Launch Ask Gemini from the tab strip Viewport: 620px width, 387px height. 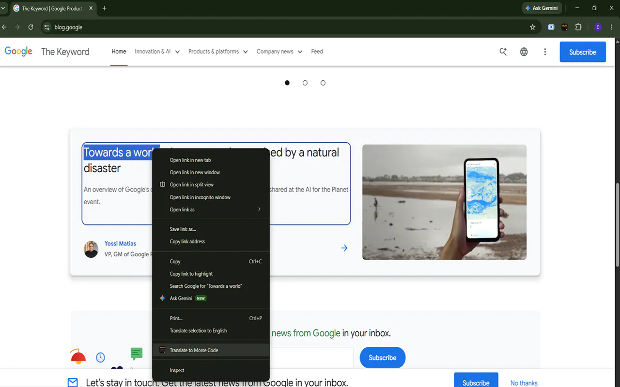[x=542, y=8]
